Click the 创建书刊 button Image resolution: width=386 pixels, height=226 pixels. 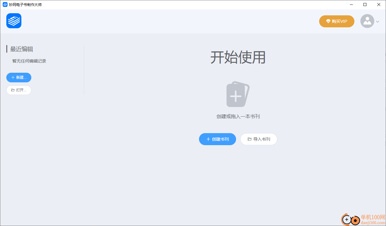pyautogui.click(x=217, y=139)
